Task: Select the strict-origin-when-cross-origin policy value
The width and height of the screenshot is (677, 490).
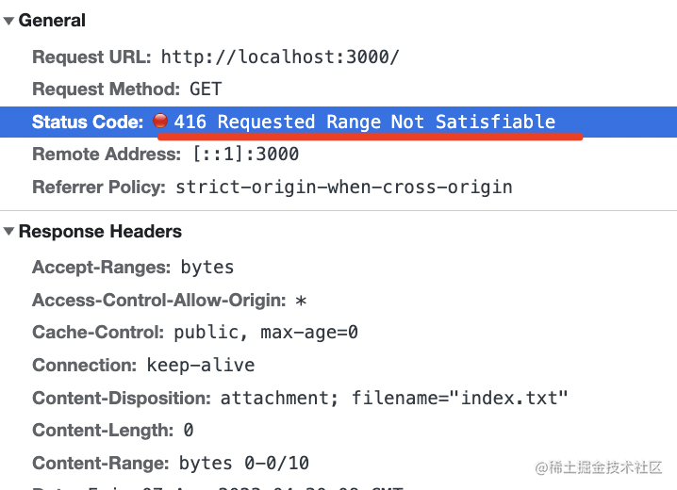Action: pyautogui.click(x=344, y=187)
